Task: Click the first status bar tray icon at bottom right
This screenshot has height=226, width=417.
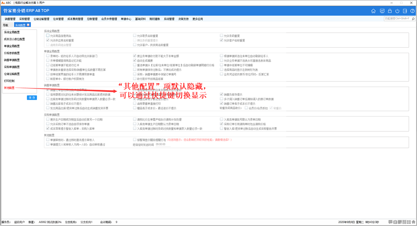Action: pos(390,222)
